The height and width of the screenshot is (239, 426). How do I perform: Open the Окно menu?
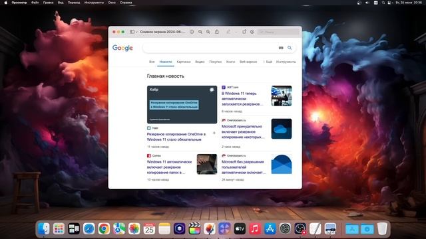click(112, 3)
